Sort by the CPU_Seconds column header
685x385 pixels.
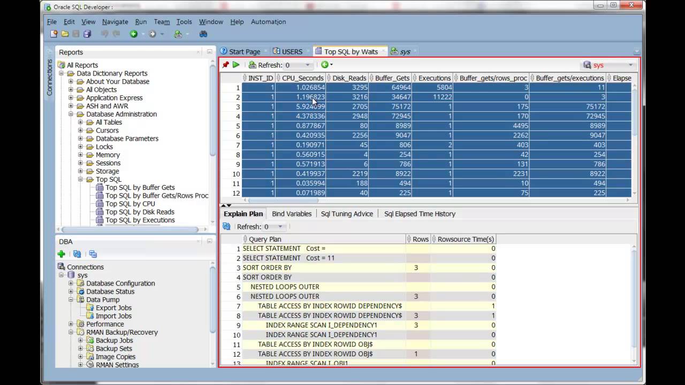(x=302, y=78)
